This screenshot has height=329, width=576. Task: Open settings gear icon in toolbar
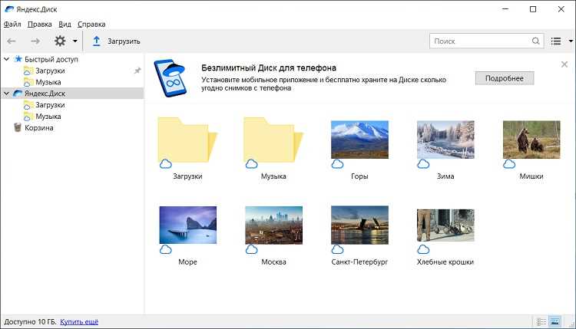tap(60, 41)
